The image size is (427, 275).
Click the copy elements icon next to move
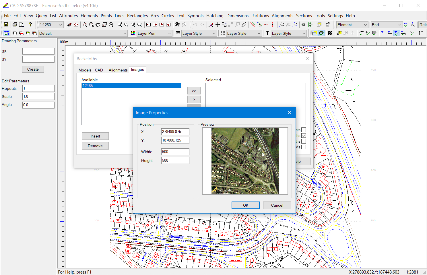click(224, 25)
